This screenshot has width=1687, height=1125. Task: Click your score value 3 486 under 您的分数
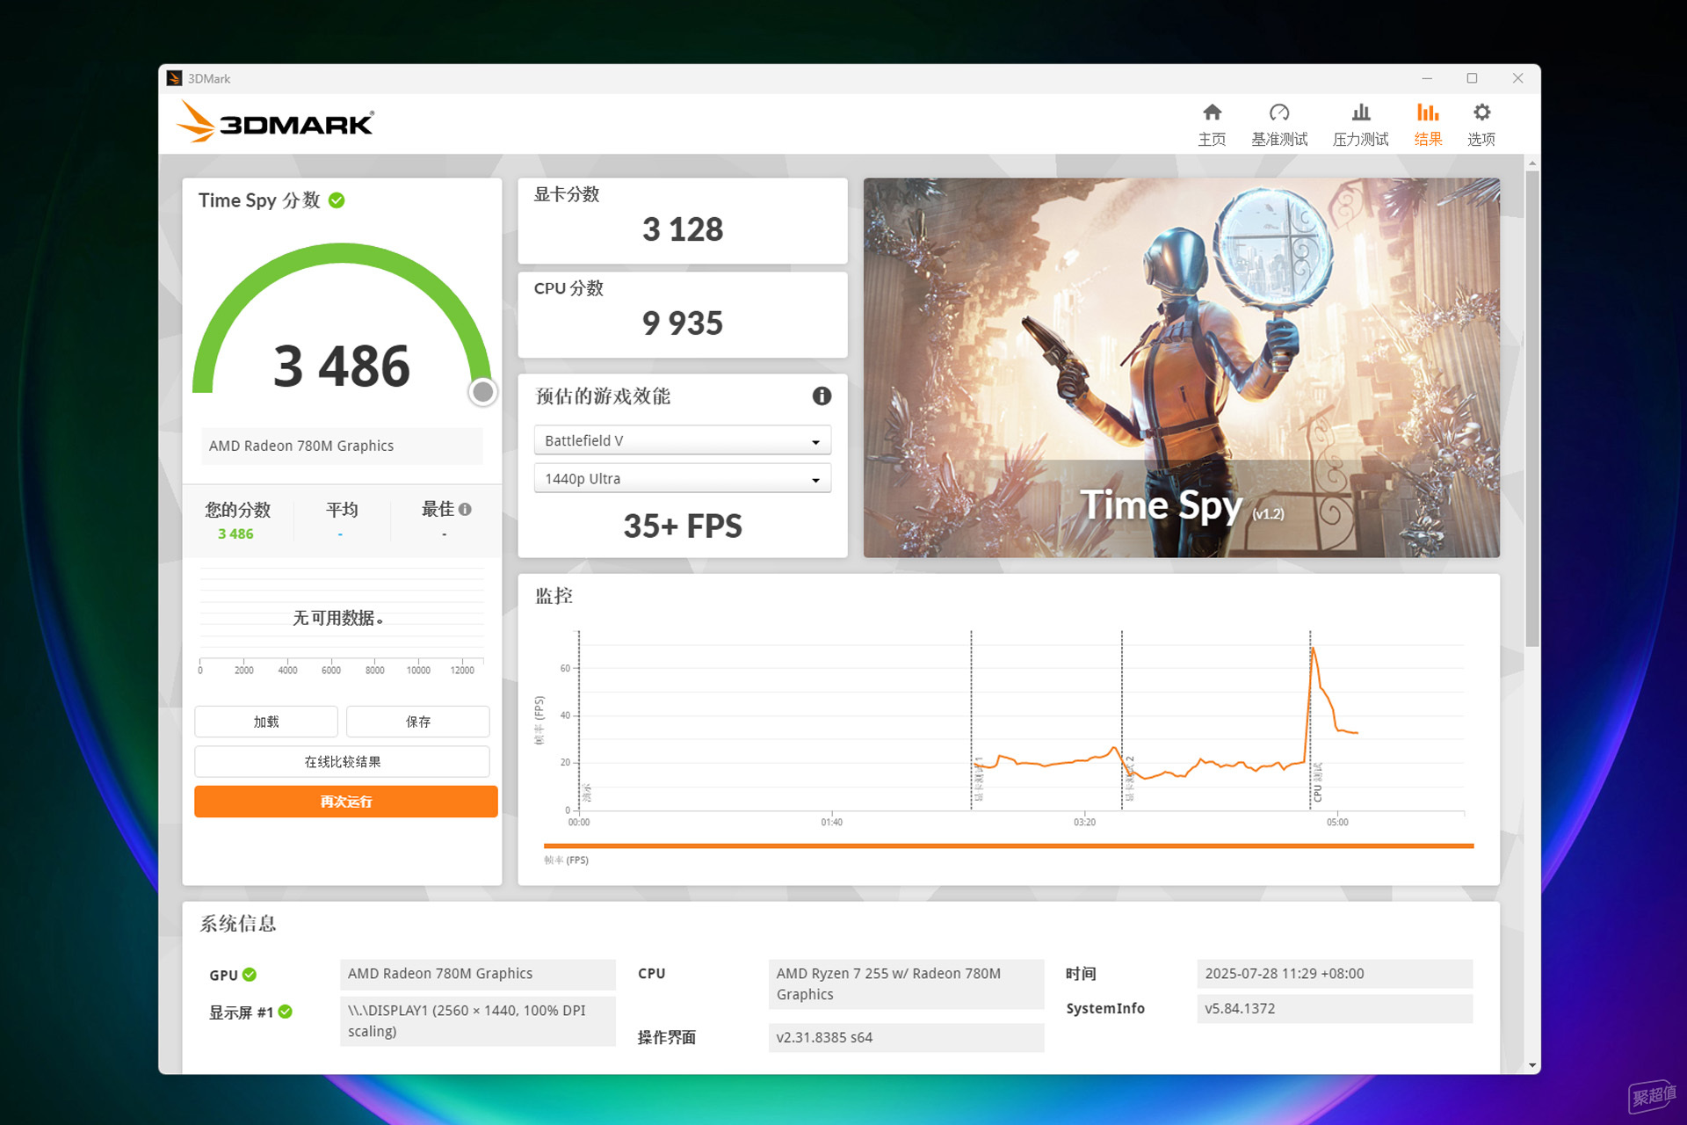pyautogui.click(x=235, y=533)
